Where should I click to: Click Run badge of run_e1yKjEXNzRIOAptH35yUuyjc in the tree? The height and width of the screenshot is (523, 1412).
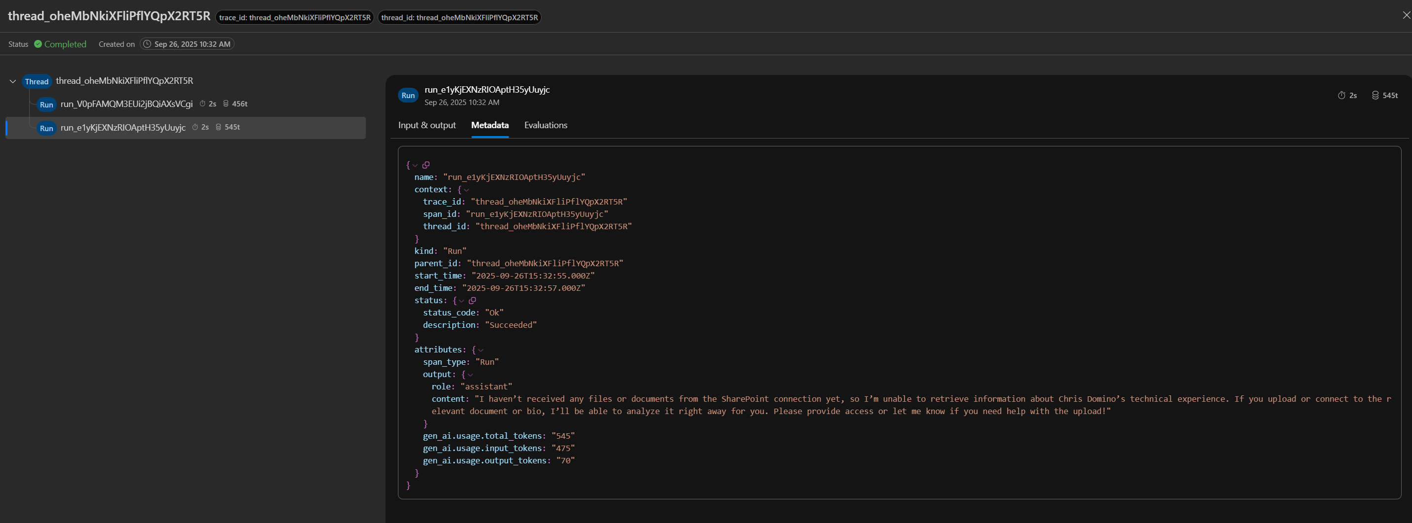[46, 128]
